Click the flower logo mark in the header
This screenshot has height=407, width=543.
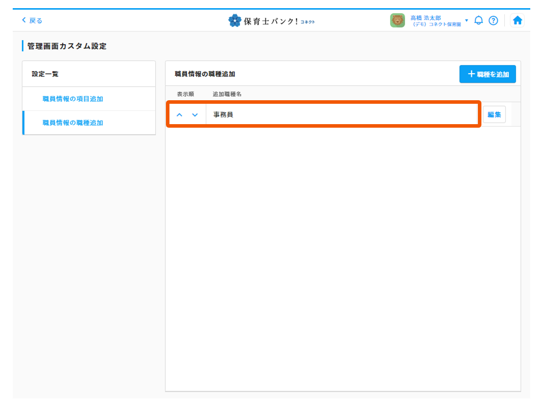pos(235,20)
